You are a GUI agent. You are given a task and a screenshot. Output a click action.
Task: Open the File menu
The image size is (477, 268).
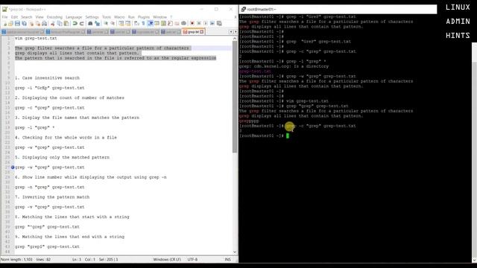pyautogui.click(x=4, y=17)
